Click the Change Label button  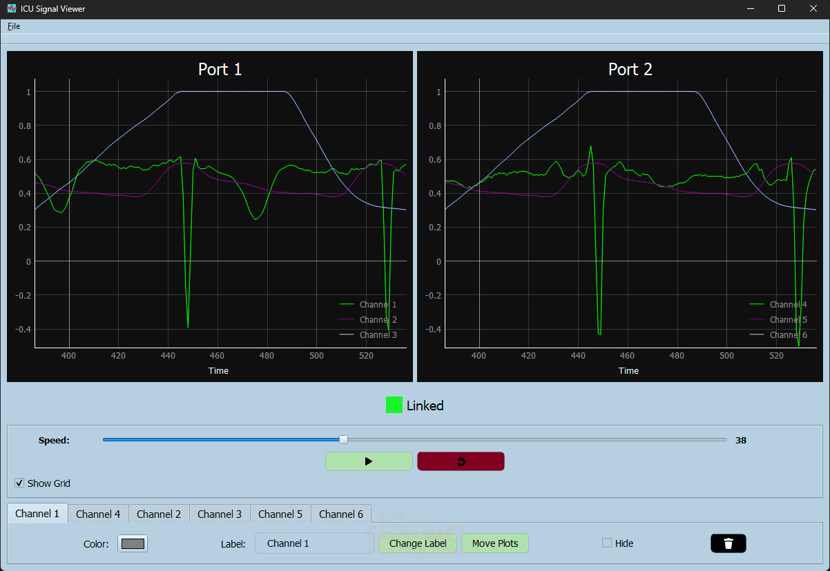pos(417,543)
